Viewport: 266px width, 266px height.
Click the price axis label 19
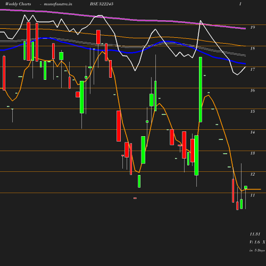click(253, 27)
